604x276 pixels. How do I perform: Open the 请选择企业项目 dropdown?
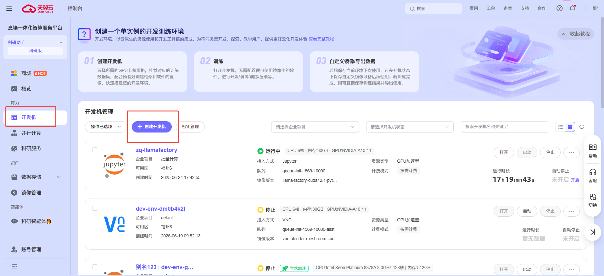(x=315, y=127)
